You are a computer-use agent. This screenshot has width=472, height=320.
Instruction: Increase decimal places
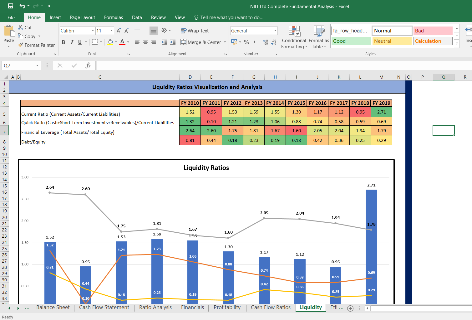(x=266, y=42)
